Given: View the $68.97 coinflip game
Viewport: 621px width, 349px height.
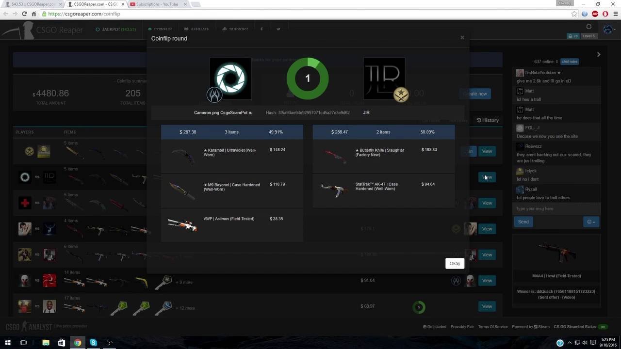Looking at the screenshot, I should coord(487,306).
